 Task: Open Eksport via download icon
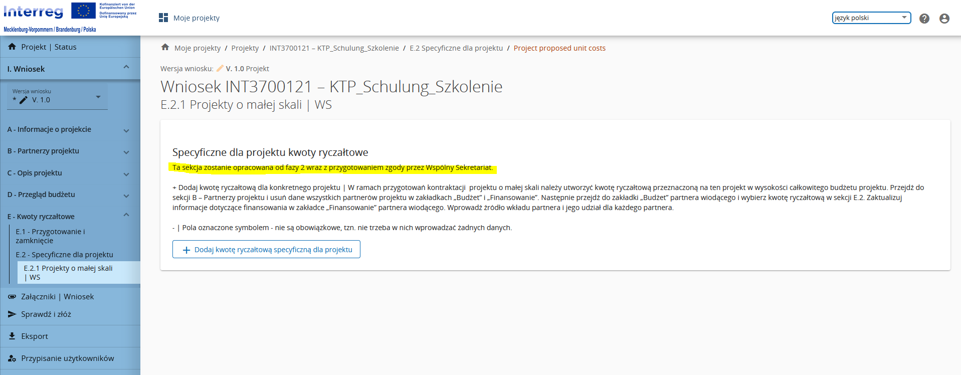(12, 336)
